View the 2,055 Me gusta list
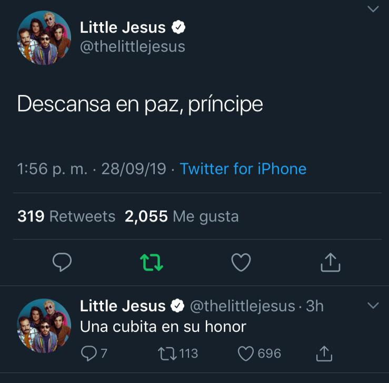 coord(182,216)
